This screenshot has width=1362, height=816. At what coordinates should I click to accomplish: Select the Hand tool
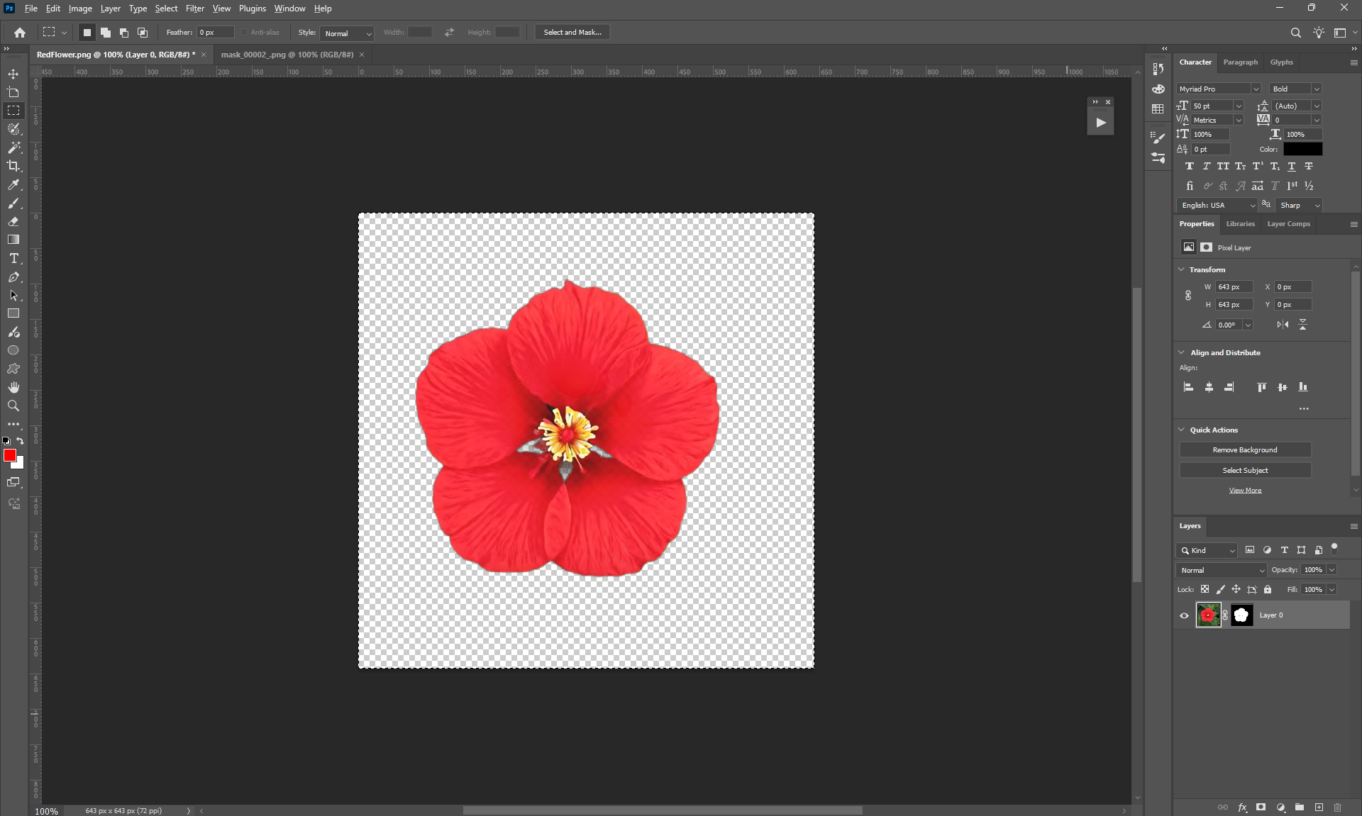point(13,387)
